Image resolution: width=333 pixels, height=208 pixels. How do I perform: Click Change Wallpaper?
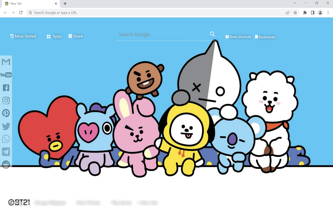pyautogui.click(x=50, y=203)
